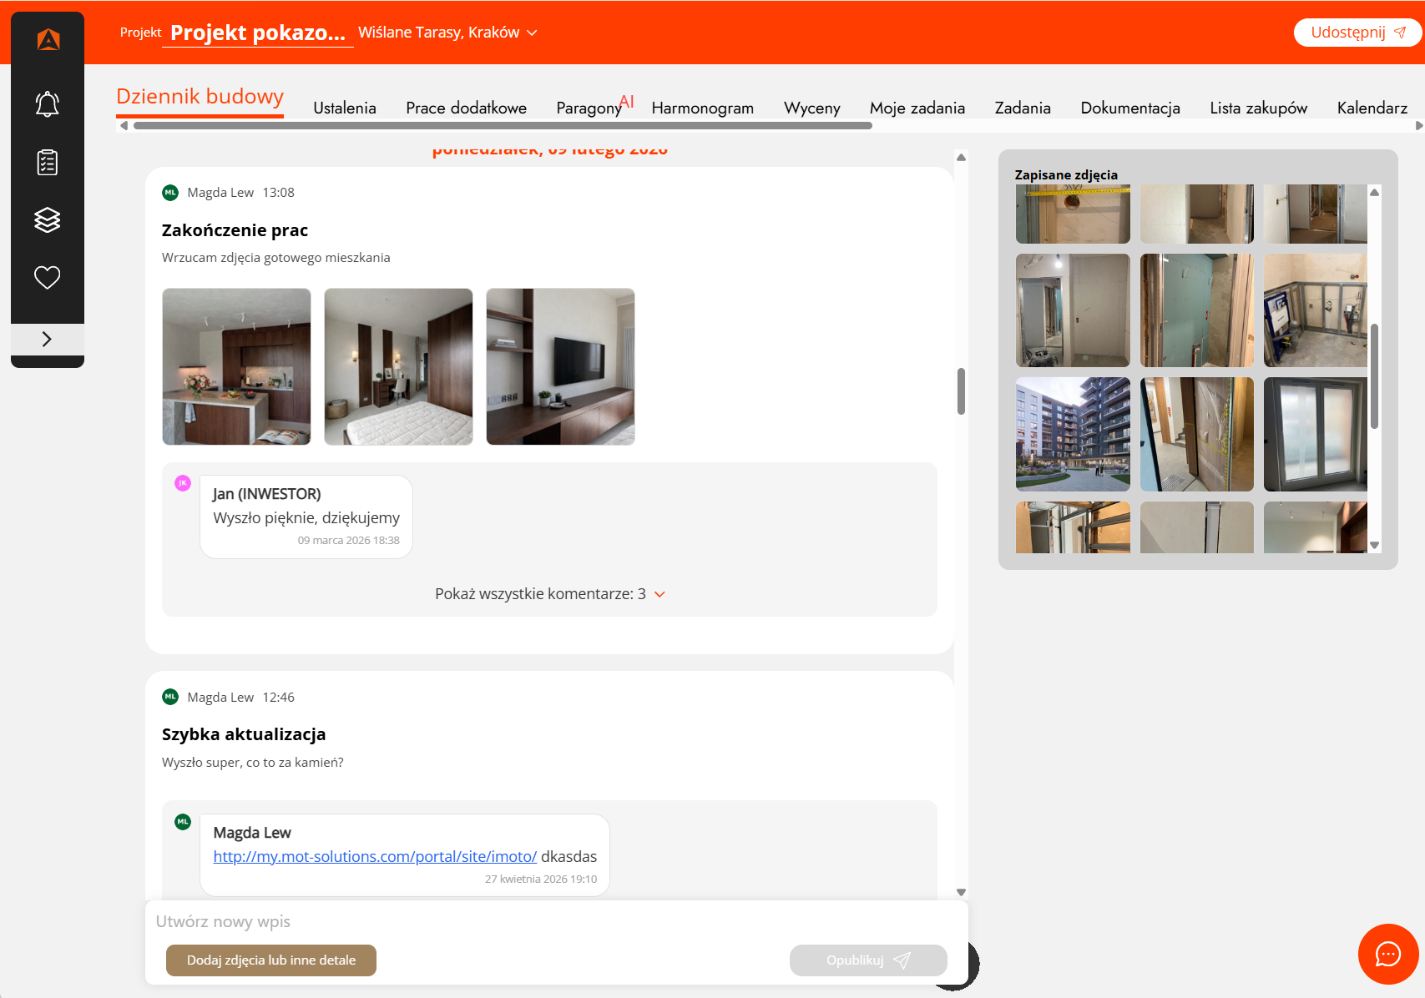The height and width of the screenshot is (998, 1425).
Task: Click the orange app logo icon
Action: pos(48,39)
